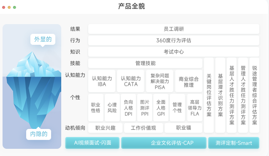Click the 动机倾向 row label
The height and width of the screenshot is (156, 269).
point(75,128)
